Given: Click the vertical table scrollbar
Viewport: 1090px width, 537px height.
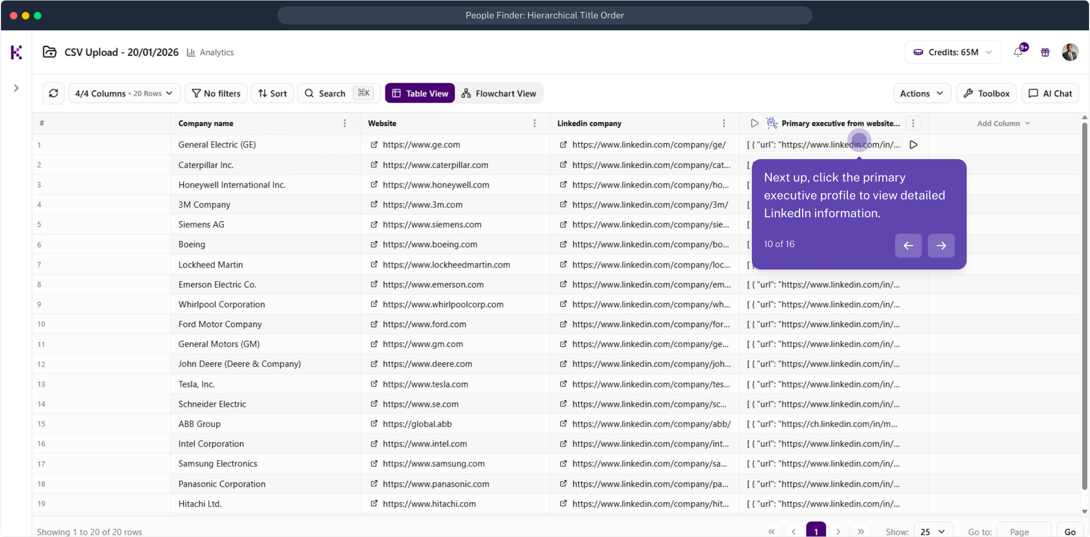Looking at the screenshot, I should [x=1085, y=305].
